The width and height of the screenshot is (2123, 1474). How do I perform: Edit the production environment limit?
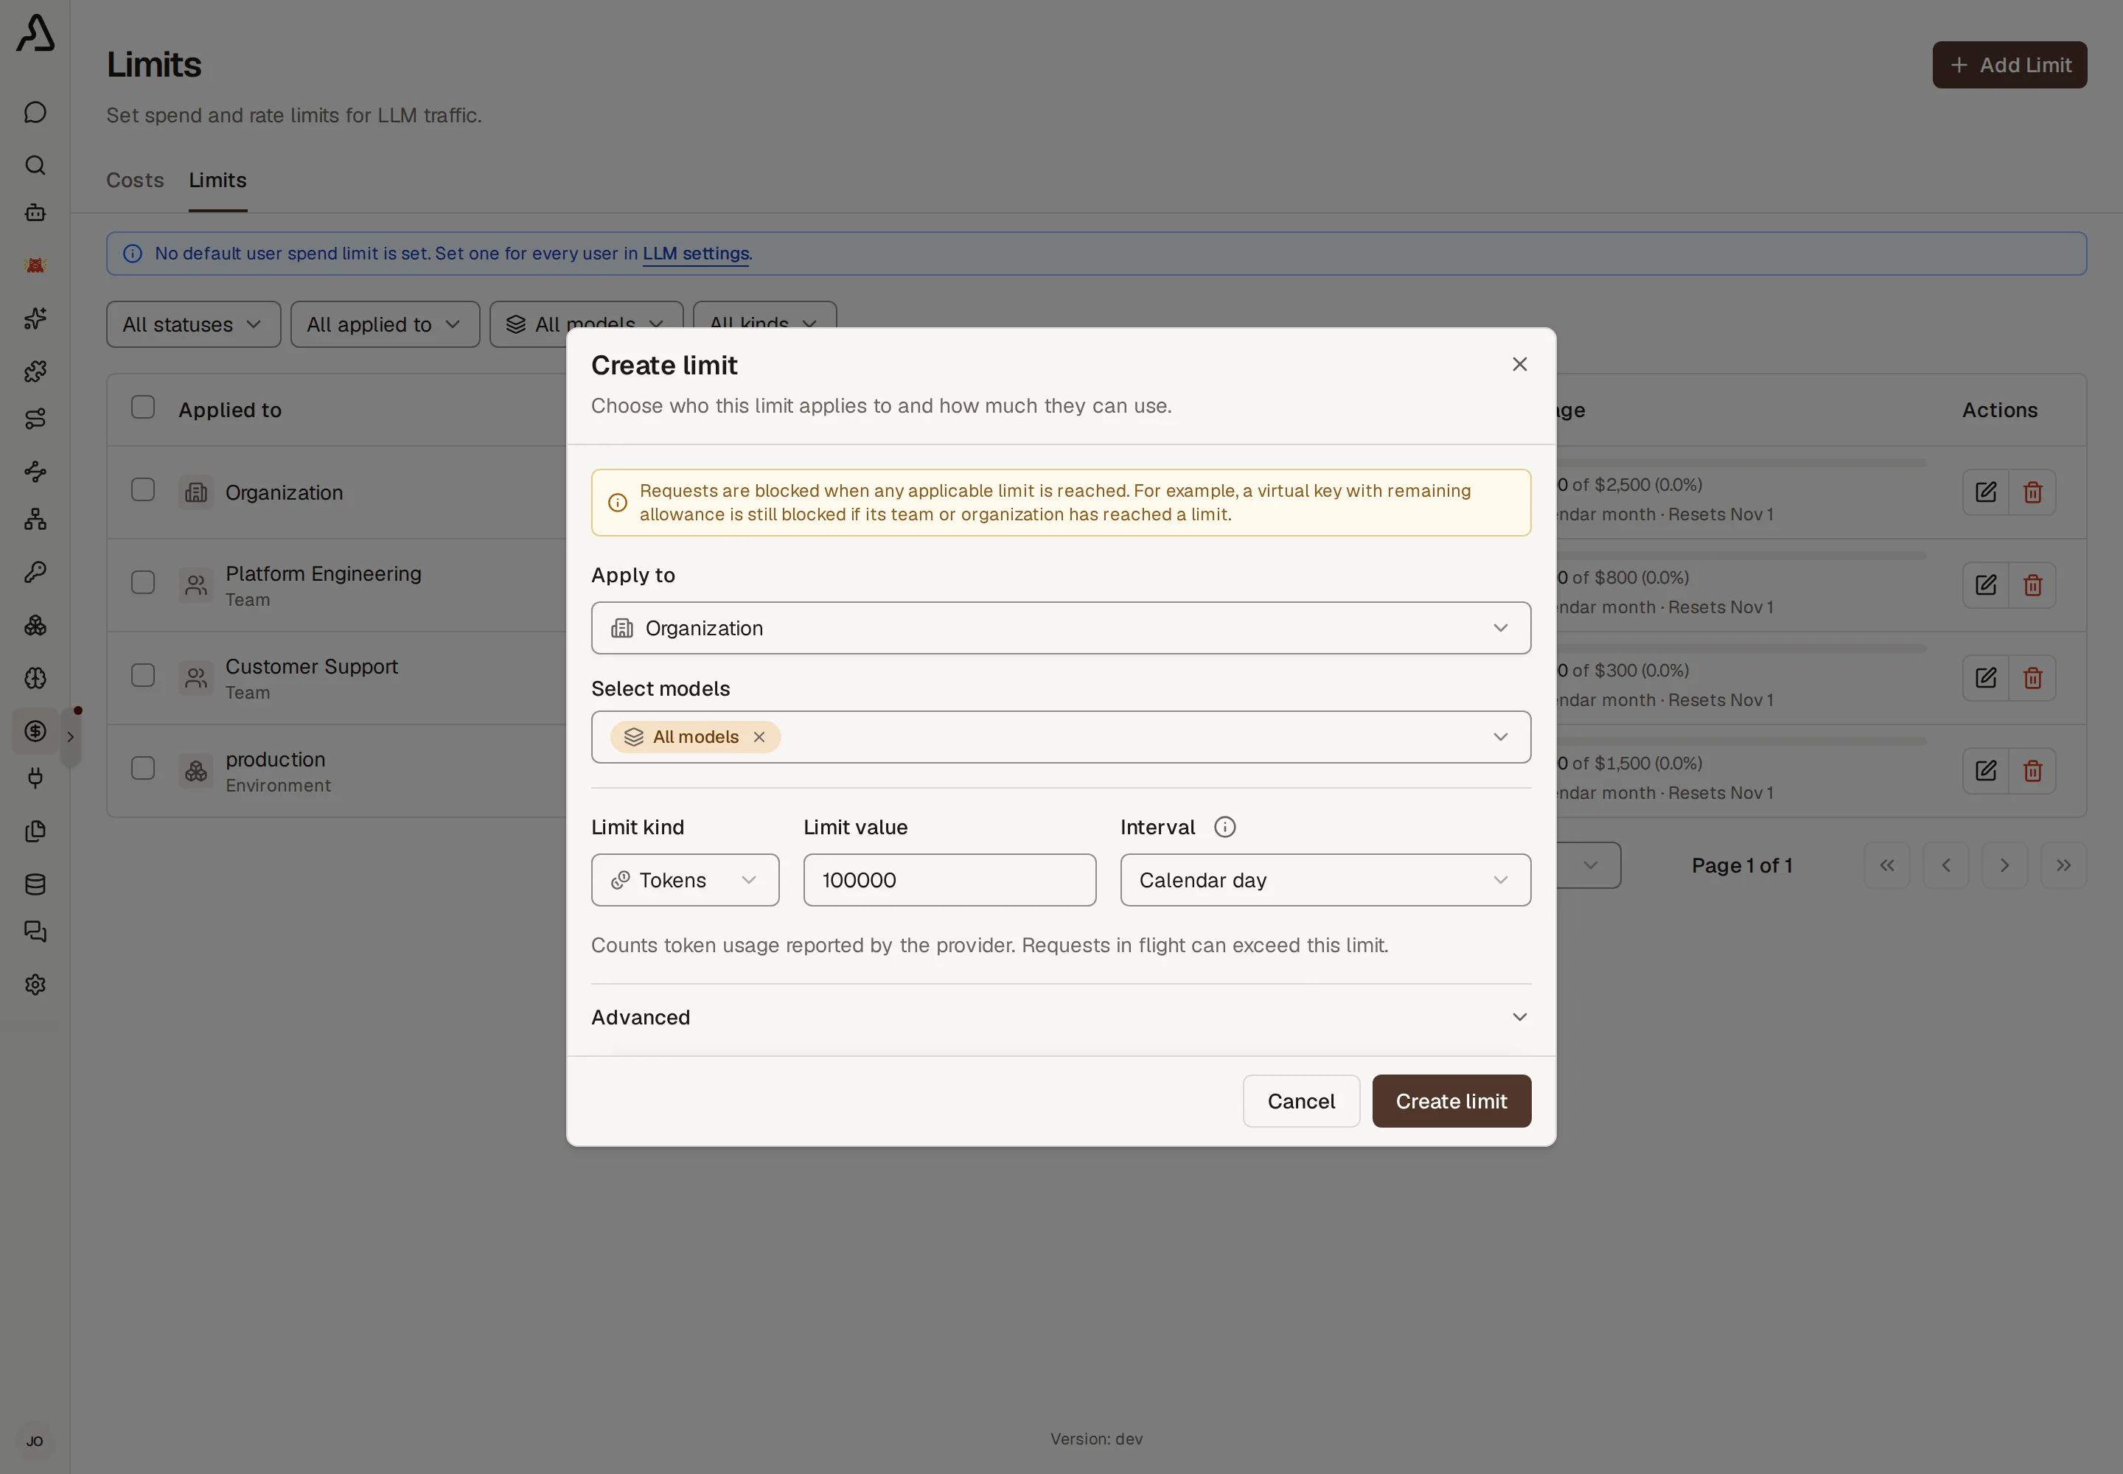pos(1985,770)
